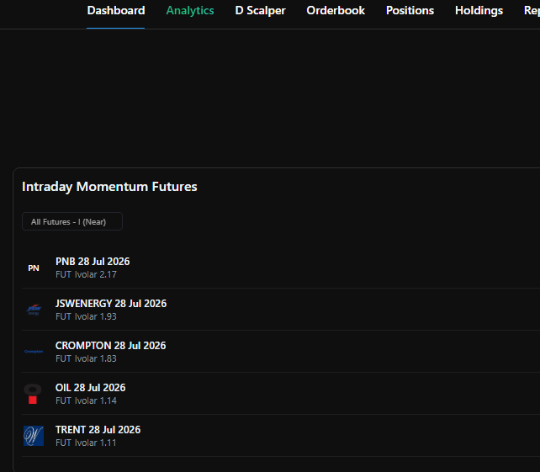Open the Orderbook tab
The height and width of the screenshot is (472, 540).
coord(336,11)
